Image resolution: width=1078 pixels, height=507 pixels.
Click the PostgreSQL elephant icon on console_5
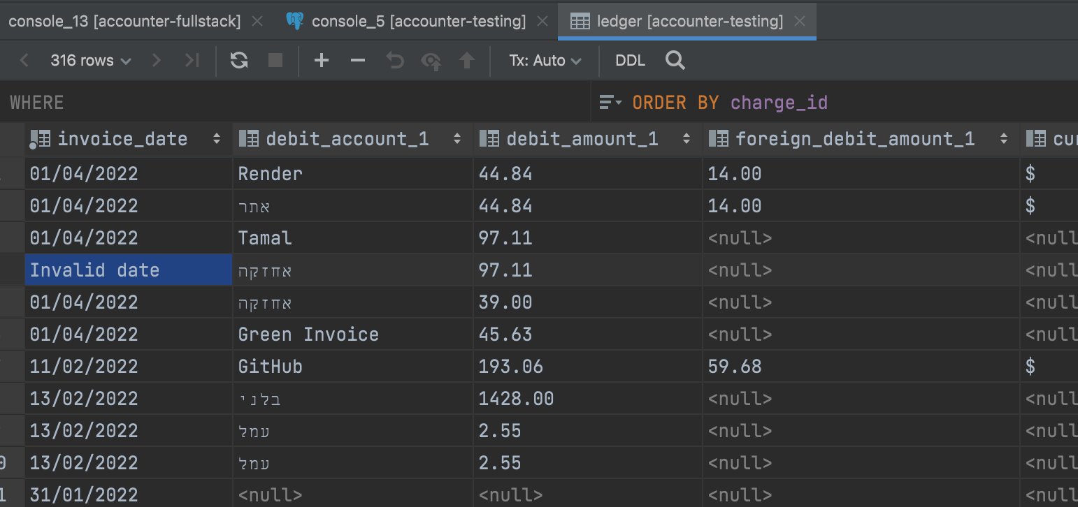coord(295,21)
